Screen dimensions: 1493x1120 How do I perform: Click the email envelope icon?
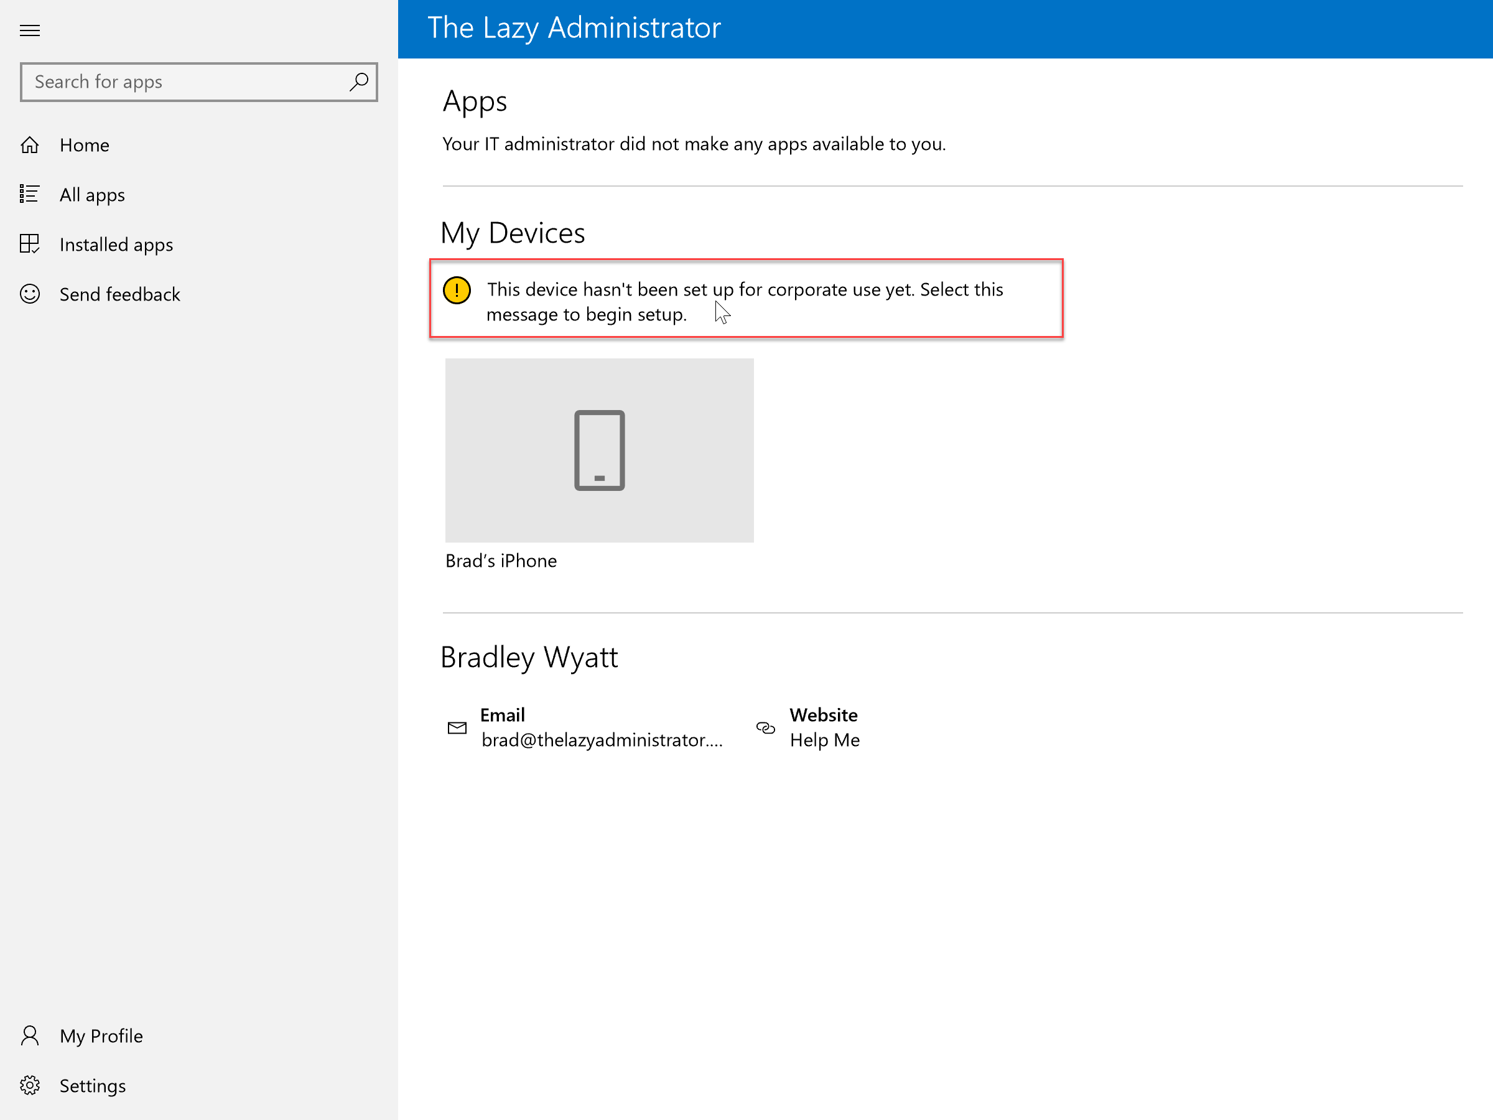pos(457,728)
